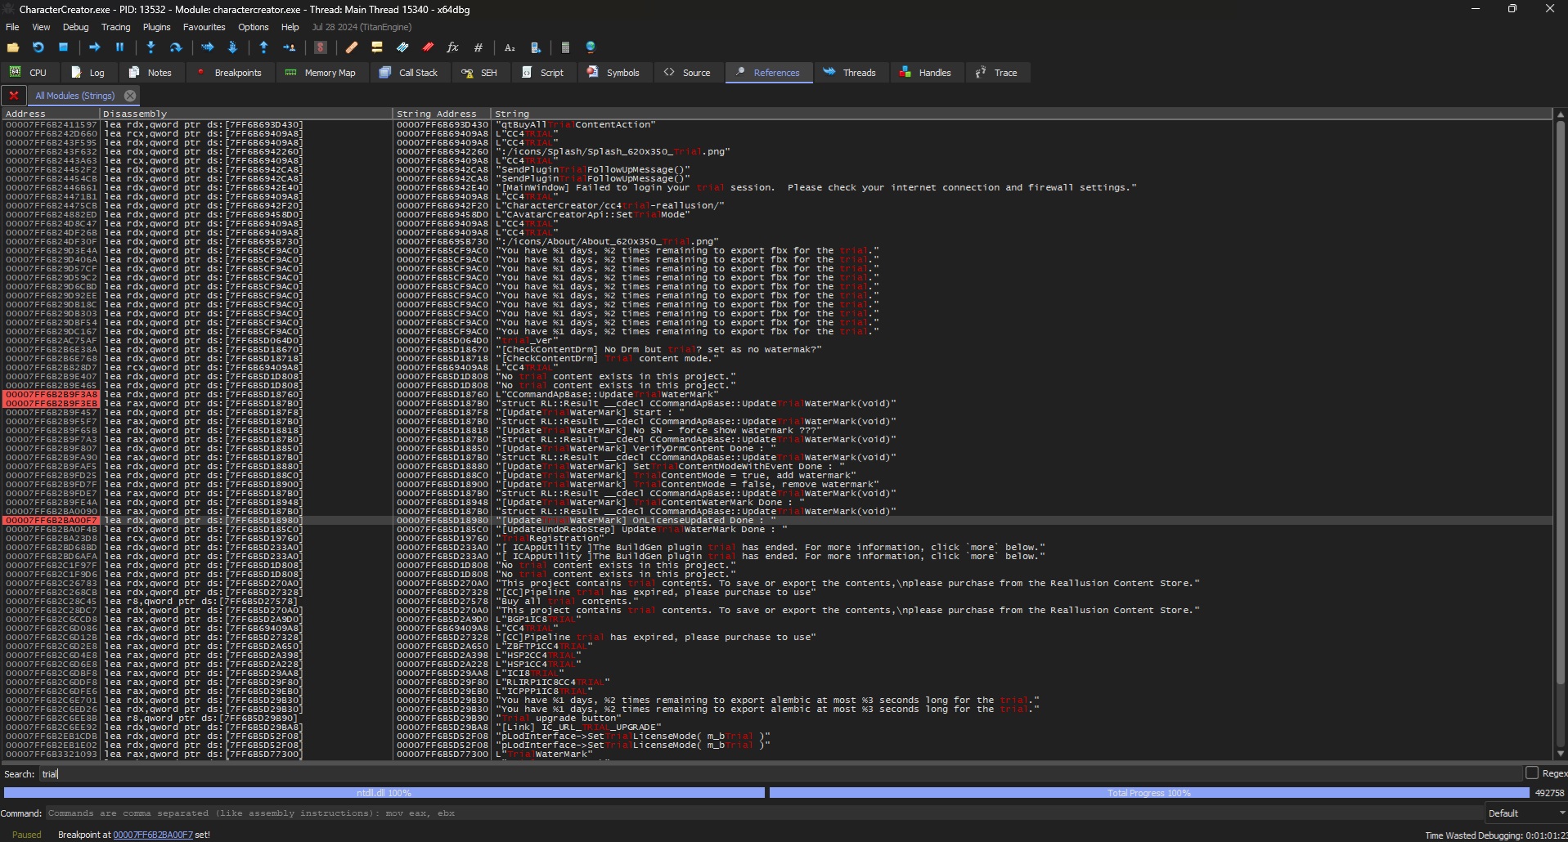Close the All Modules (Strings) tab
Screen dimensions: 1568x842
pyautogui.click(x=130, y=96)
